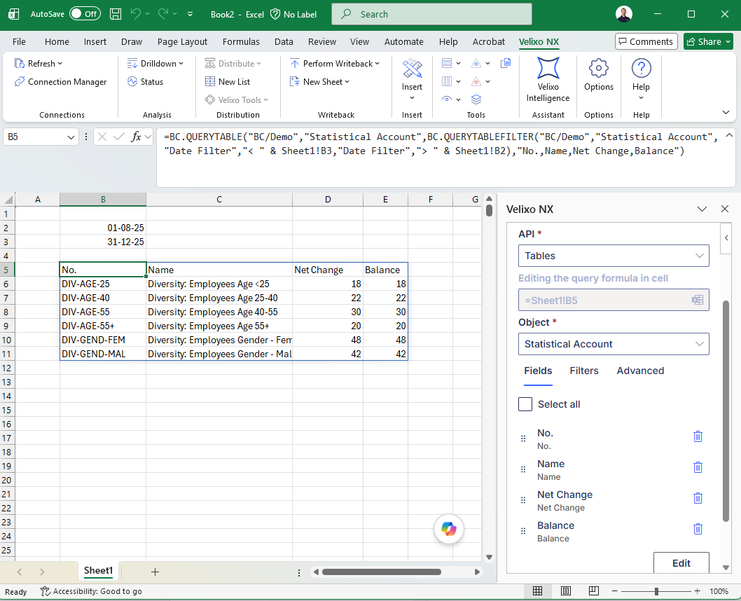Click the horizontal scrollbar thumb
Viewport: 741px width, 601px height.
[382, 572]
